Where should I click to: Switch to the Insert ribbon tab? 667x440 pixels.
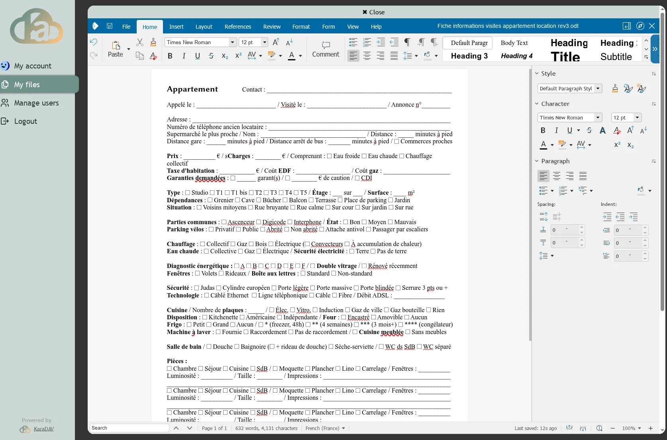click(x=176, y=27)
